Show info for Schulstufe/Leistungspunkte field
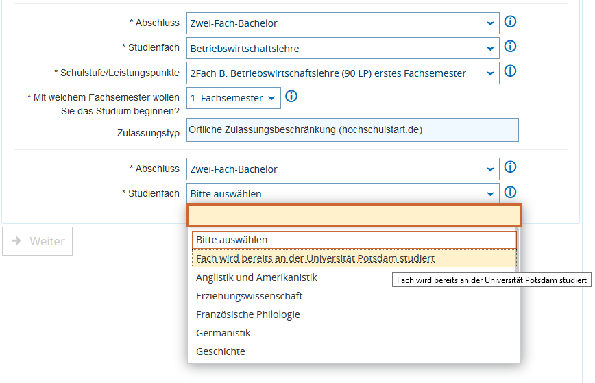The height and width of the screenshot is (383, 595). click(x=510, y=71)
